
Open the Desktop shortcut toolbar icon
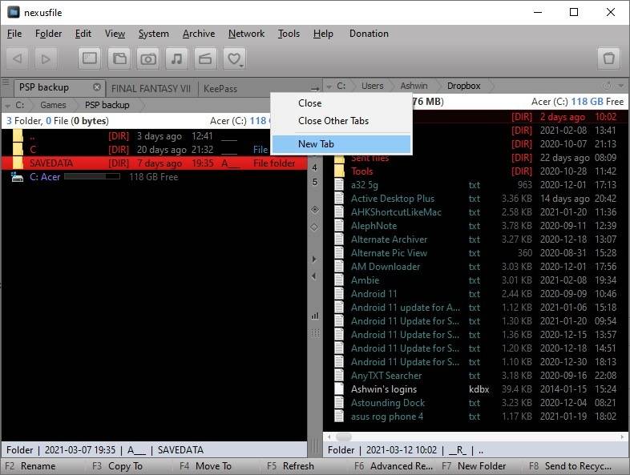[89, 58]
